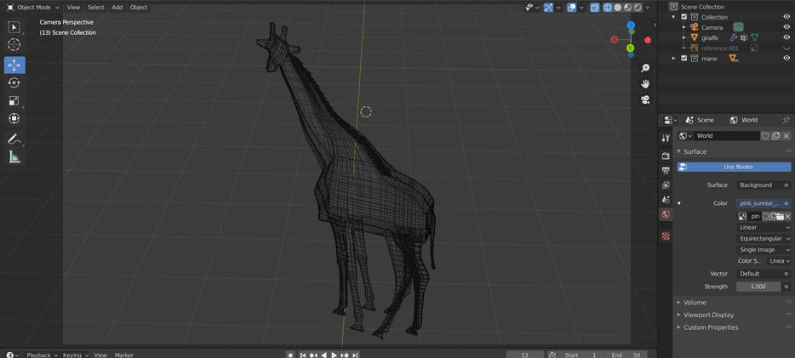795x358 pixels.
Task: Expand the mane collection in outliner
Action: click(x=674, y=58)
